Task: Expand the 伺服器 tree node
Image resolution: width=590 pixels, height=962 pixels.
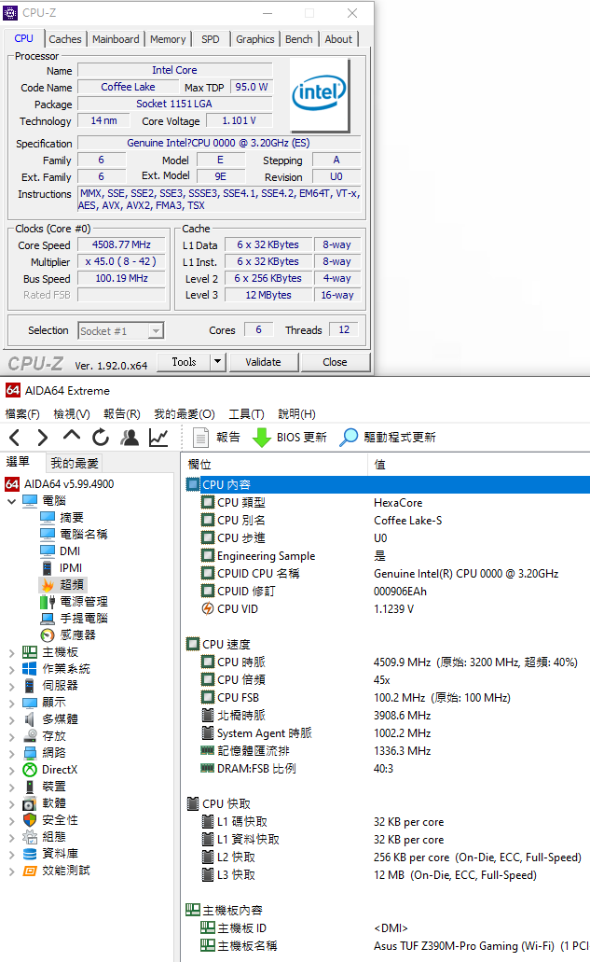Action: [x=11, y=686]
